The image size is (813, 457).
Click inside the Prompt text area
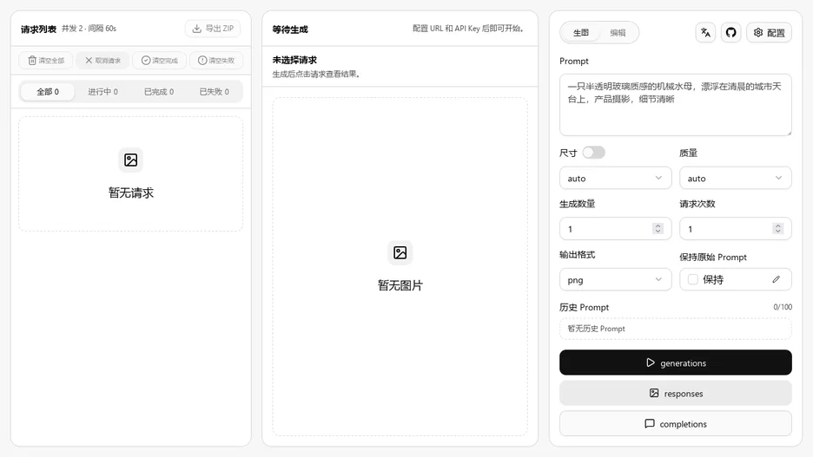(676, 105)
